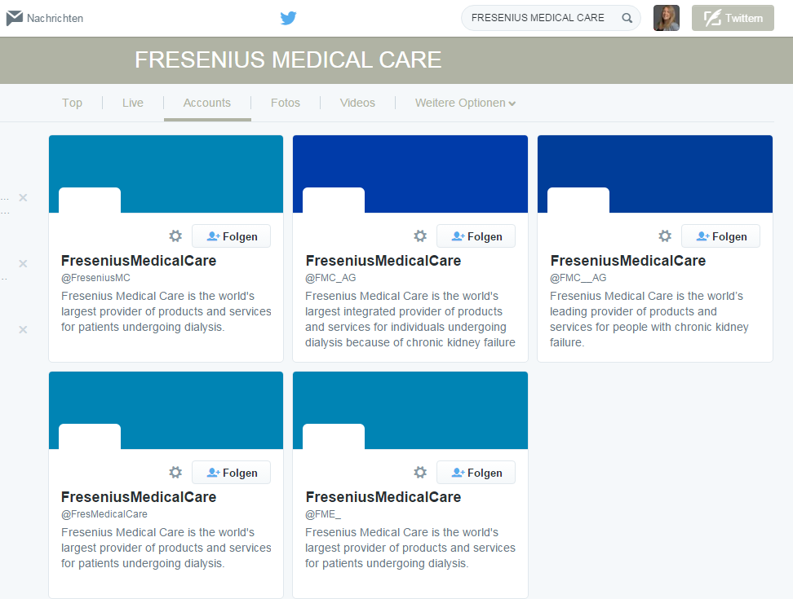Open gear settings for @FMC_AG account
Screen dimensions: 793x599
[420, 236]
